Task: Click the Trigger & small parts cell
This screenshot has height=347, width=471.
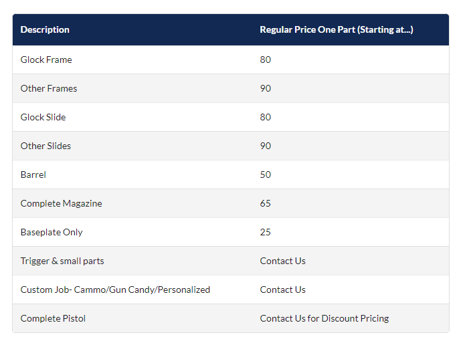Action: (x=62, y=261)
